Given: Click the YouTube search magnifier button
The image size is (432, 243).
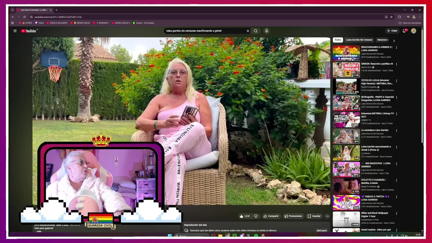Looking at the screenshot, I should coord(255,31).
